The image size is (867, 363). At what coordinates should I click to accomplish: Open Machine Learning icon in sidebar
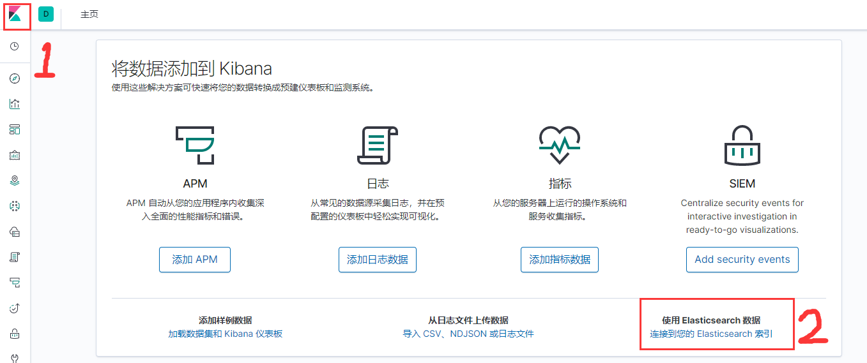15,206
